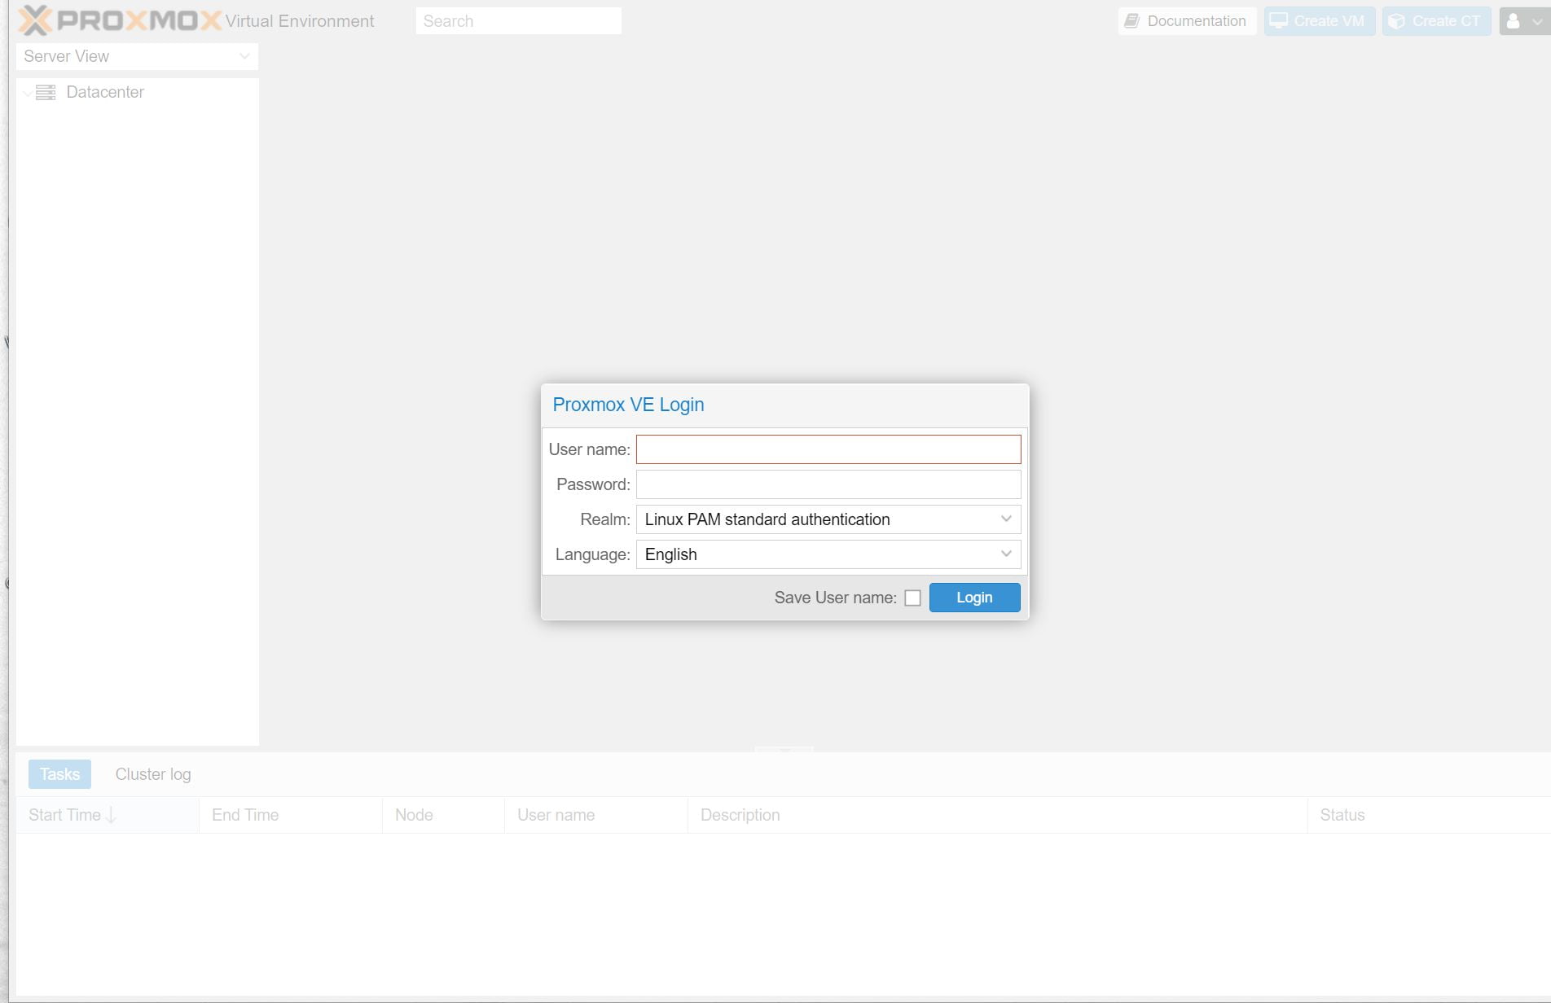Click the top Search box
This screenshot has height=1003, width=1551.
click(518, 21)
